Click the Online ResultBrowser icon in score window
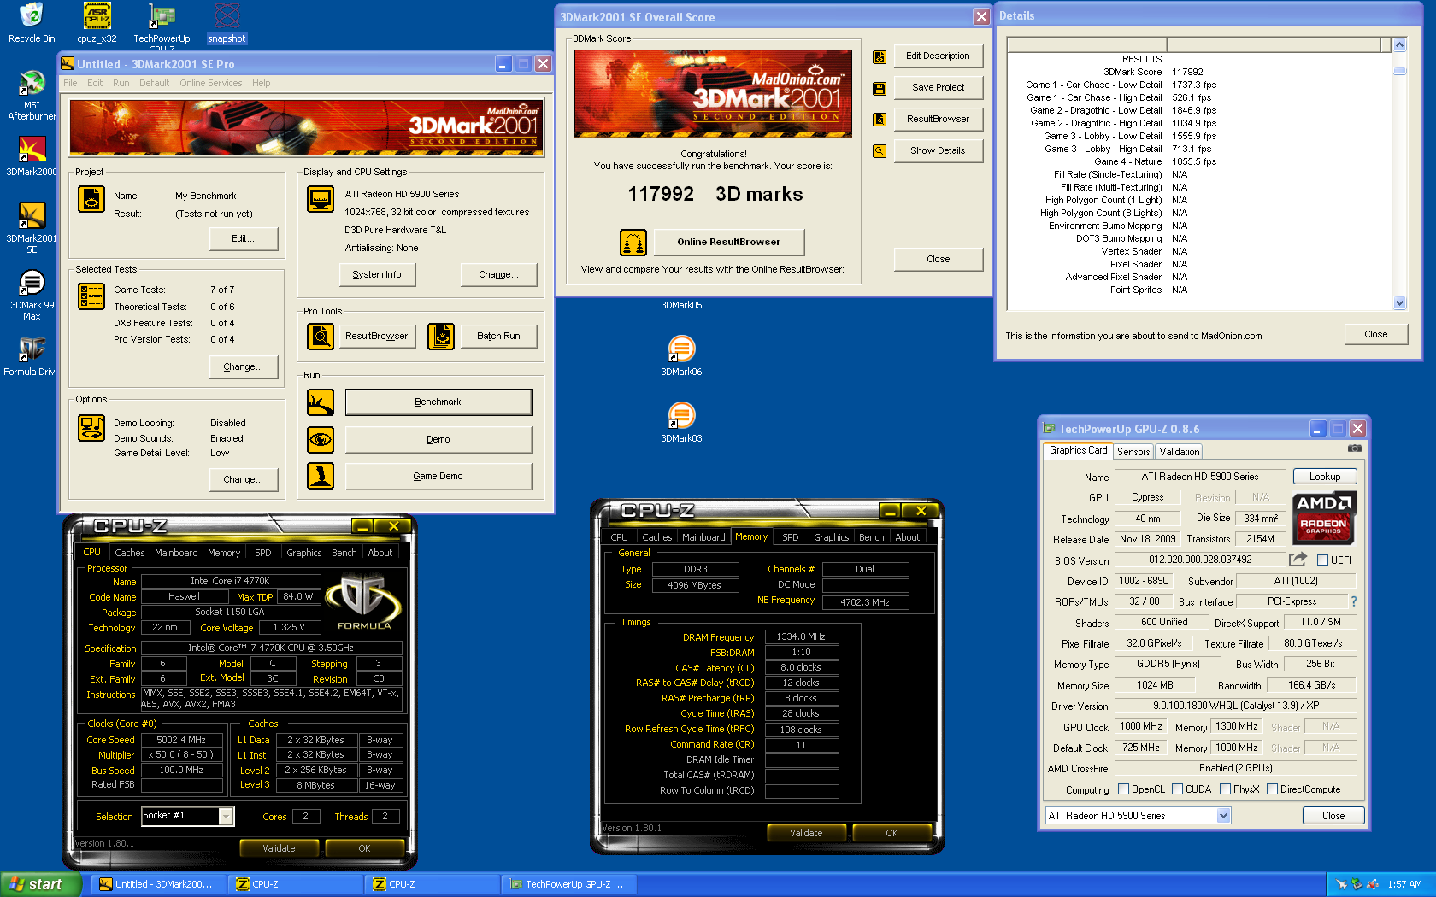 tap(633, 243)
